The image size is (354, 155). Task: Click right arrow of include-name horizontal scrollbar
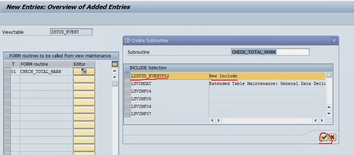pyautogui.click(x=219, y=121)
